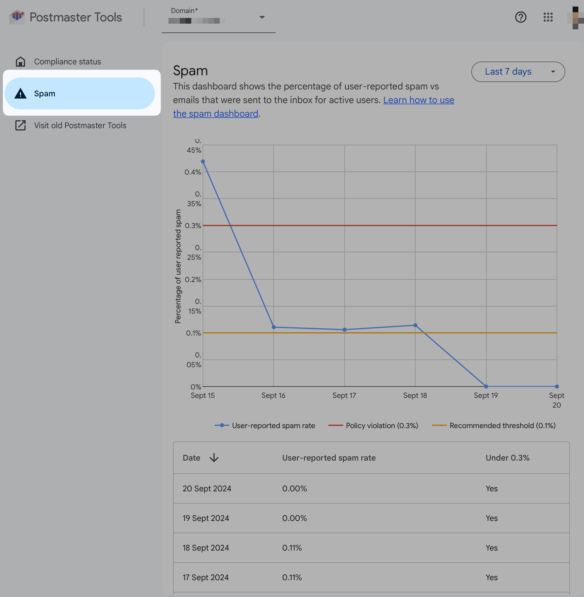Click the User-reported spam rate column header
This screenshot has height=597, width=584.
[x=329, y=458]
